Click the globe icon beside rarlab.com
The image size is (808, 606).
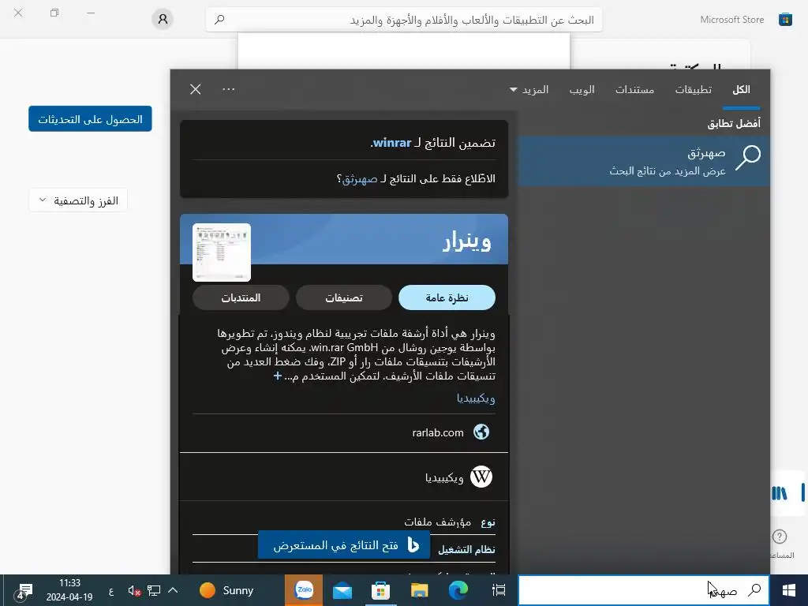pyautogui.click(x=481, y=432)
